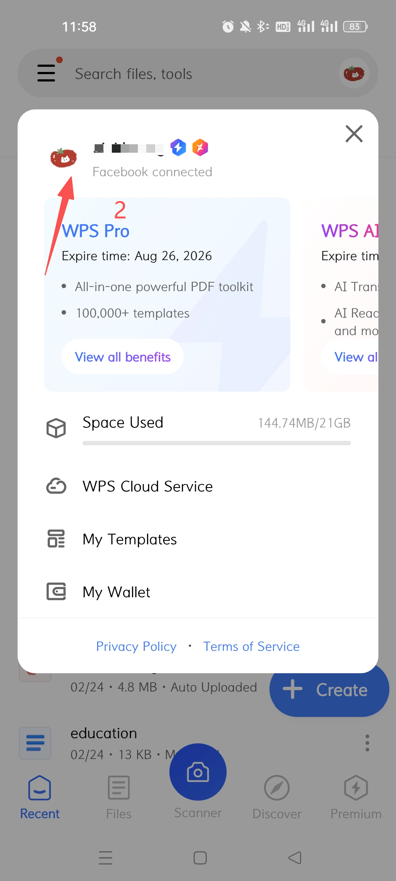Open the Space Used cube icon
The height and width of the screenshot is (881, 396).
tap(56, 428)
